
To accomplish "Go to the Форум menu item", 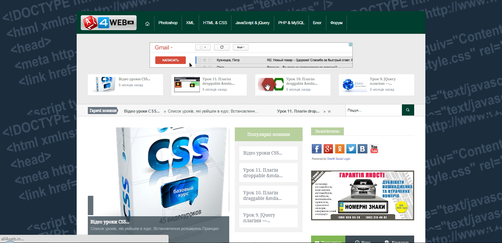I will pyautogui.click(x=336, y=23).
